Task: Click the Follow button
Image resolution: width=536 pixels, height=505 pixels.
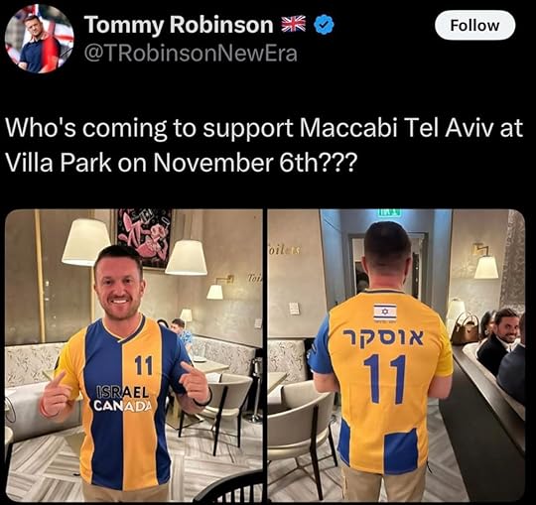Action: (x=474, y=25)
